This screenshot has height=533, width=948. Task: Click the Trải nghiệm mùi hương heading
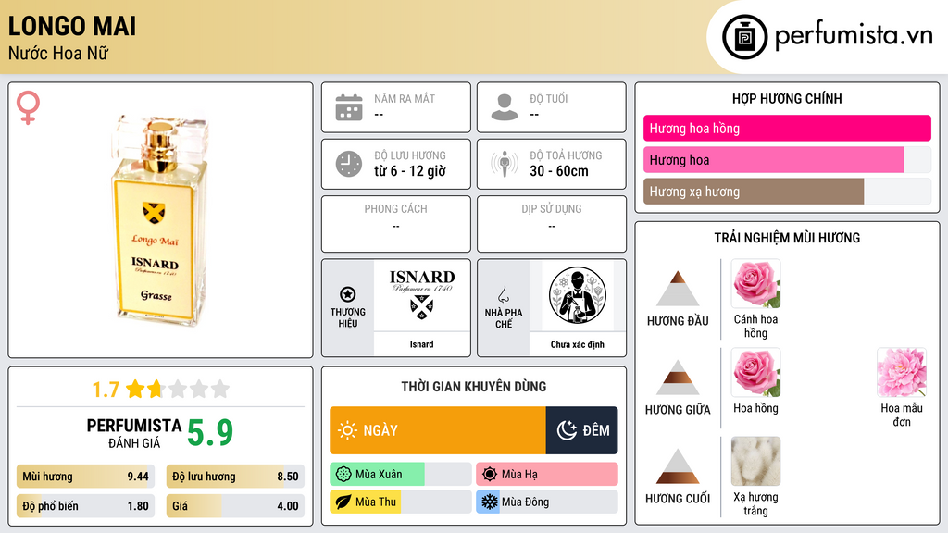point(787,238)
